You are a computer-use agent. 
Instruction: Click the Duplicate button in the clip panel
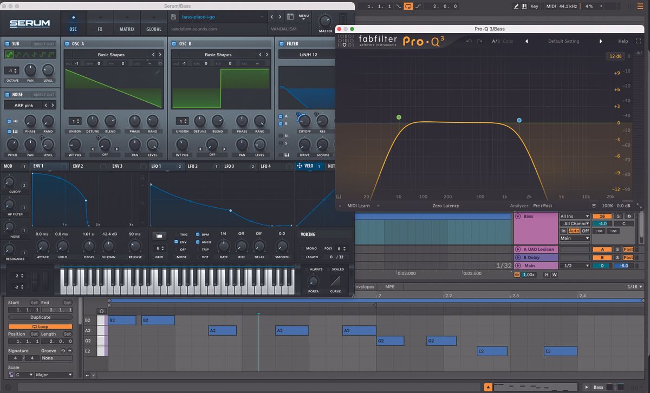click(41, 317)
